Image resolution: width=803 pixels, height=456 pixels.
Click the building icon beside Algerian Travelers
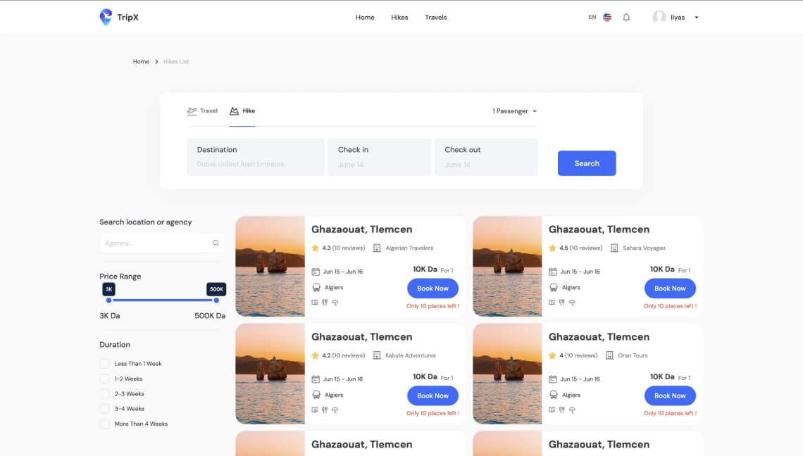click(x=377, y=248)
